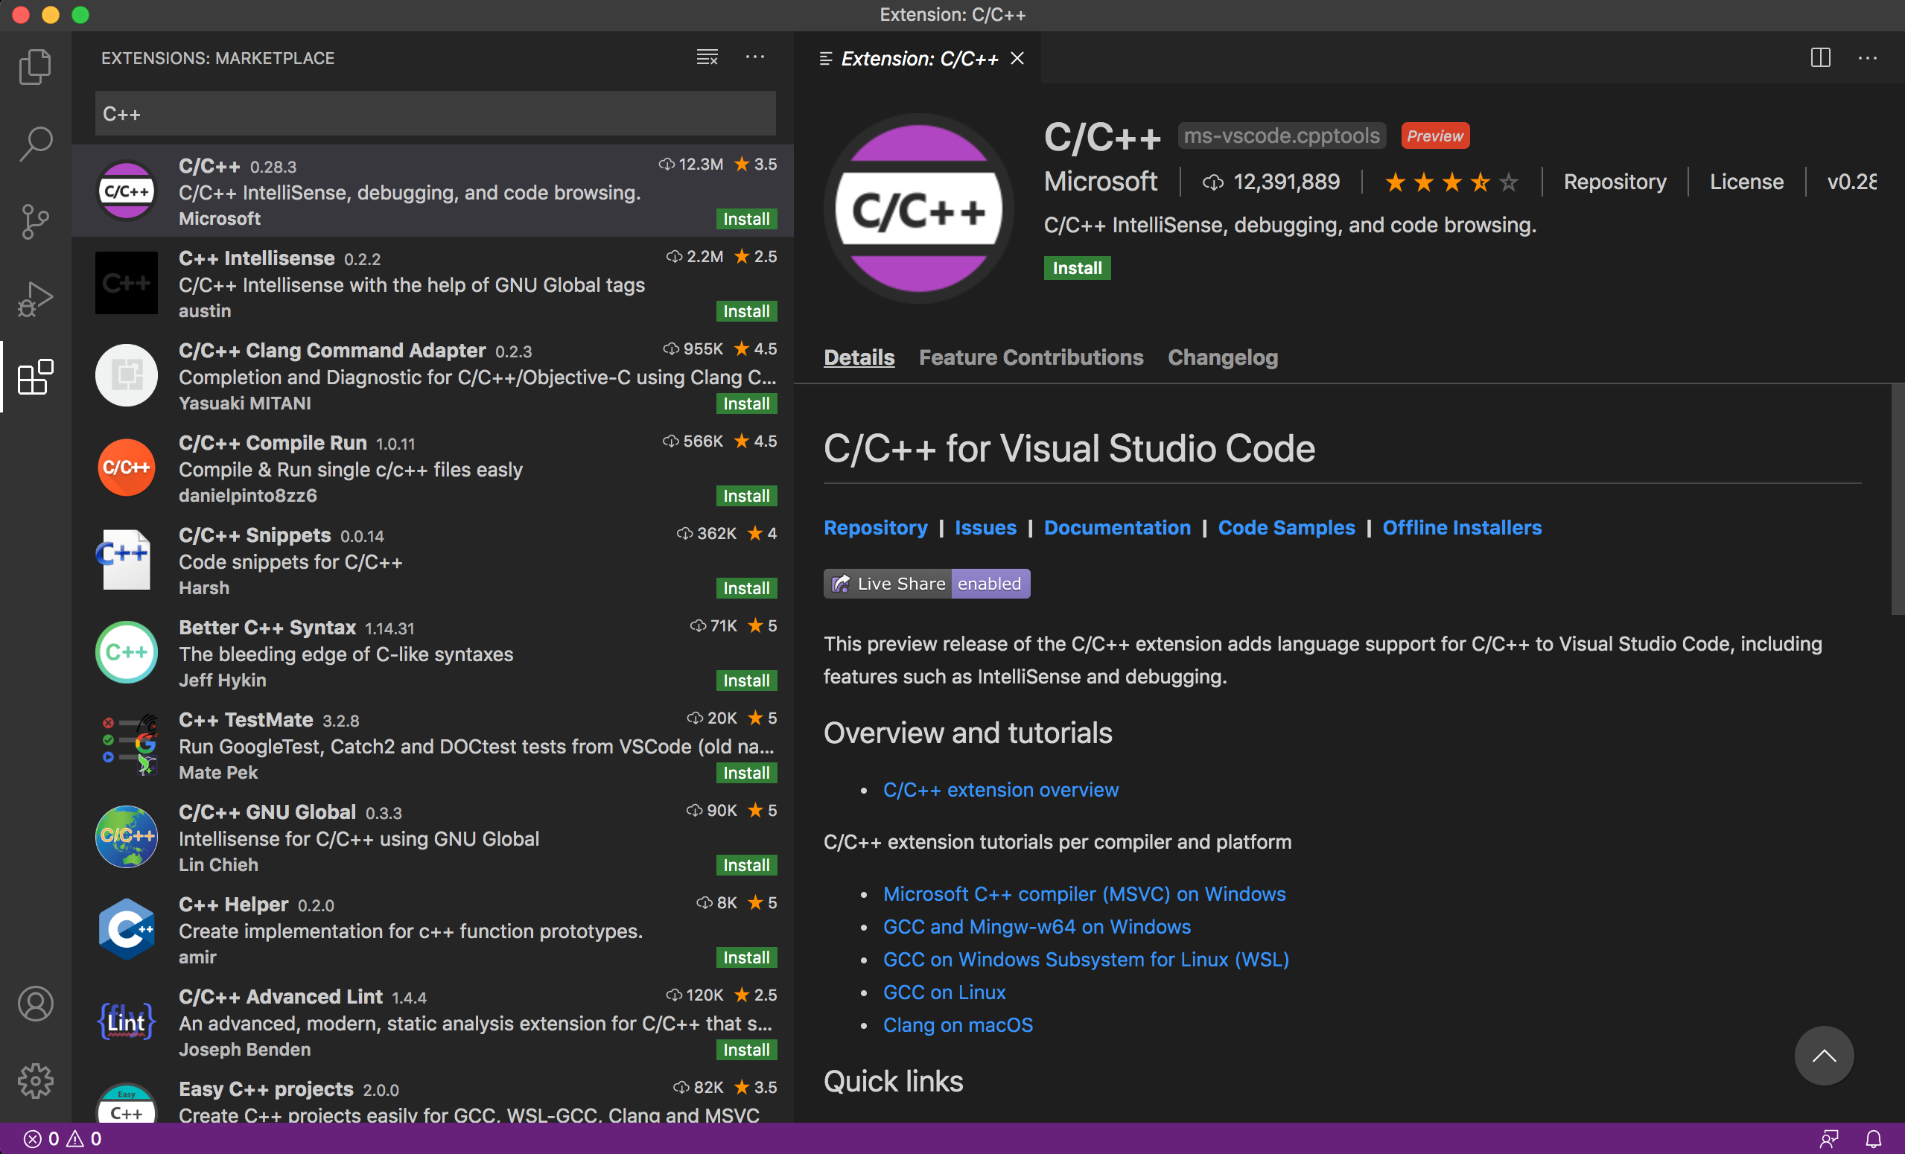Click the scroll-to-top round arrow button
The width and height of the screenshot is (1905, 1154).
1823,1055
